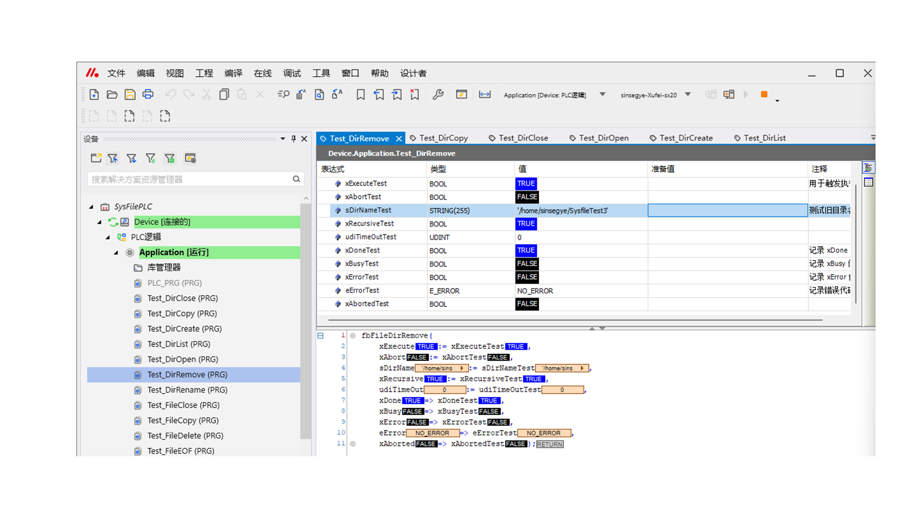Screen dimensions: 922x518
Task: Click the Copy icon in toolbar
Action: point(224,94)
